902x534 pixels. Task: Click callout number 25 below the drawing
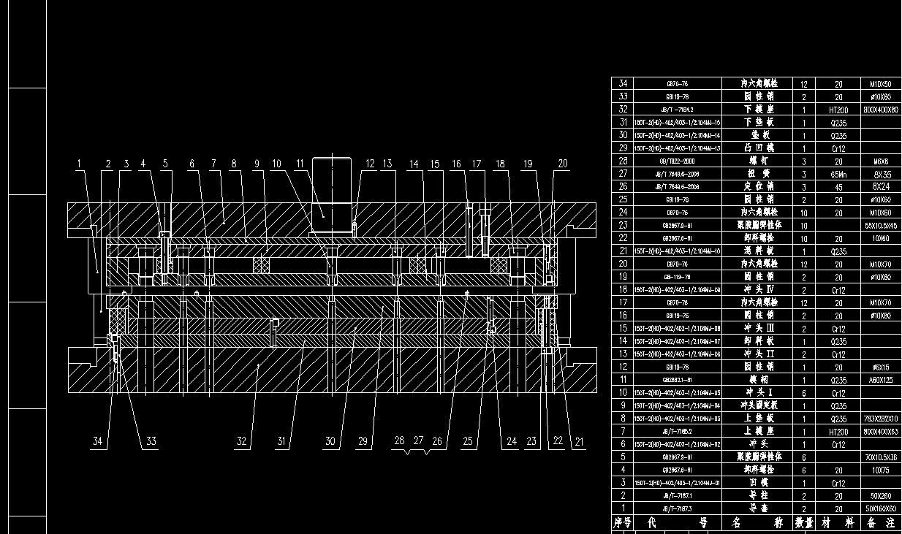[x=467, y=440]
